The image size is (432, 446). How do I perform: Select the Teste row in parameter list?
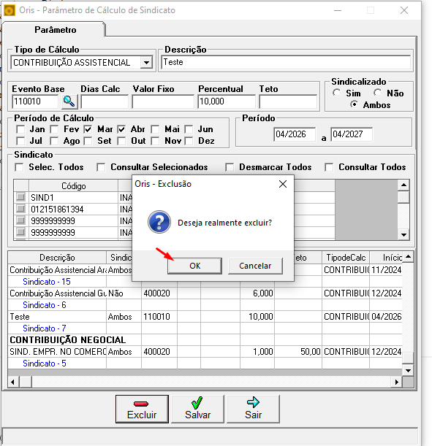[205, 317]
